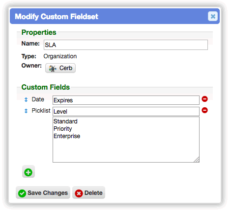Save Changes to the fieldset
This screenshot has height=215, width=232.
tap(43, 193)
